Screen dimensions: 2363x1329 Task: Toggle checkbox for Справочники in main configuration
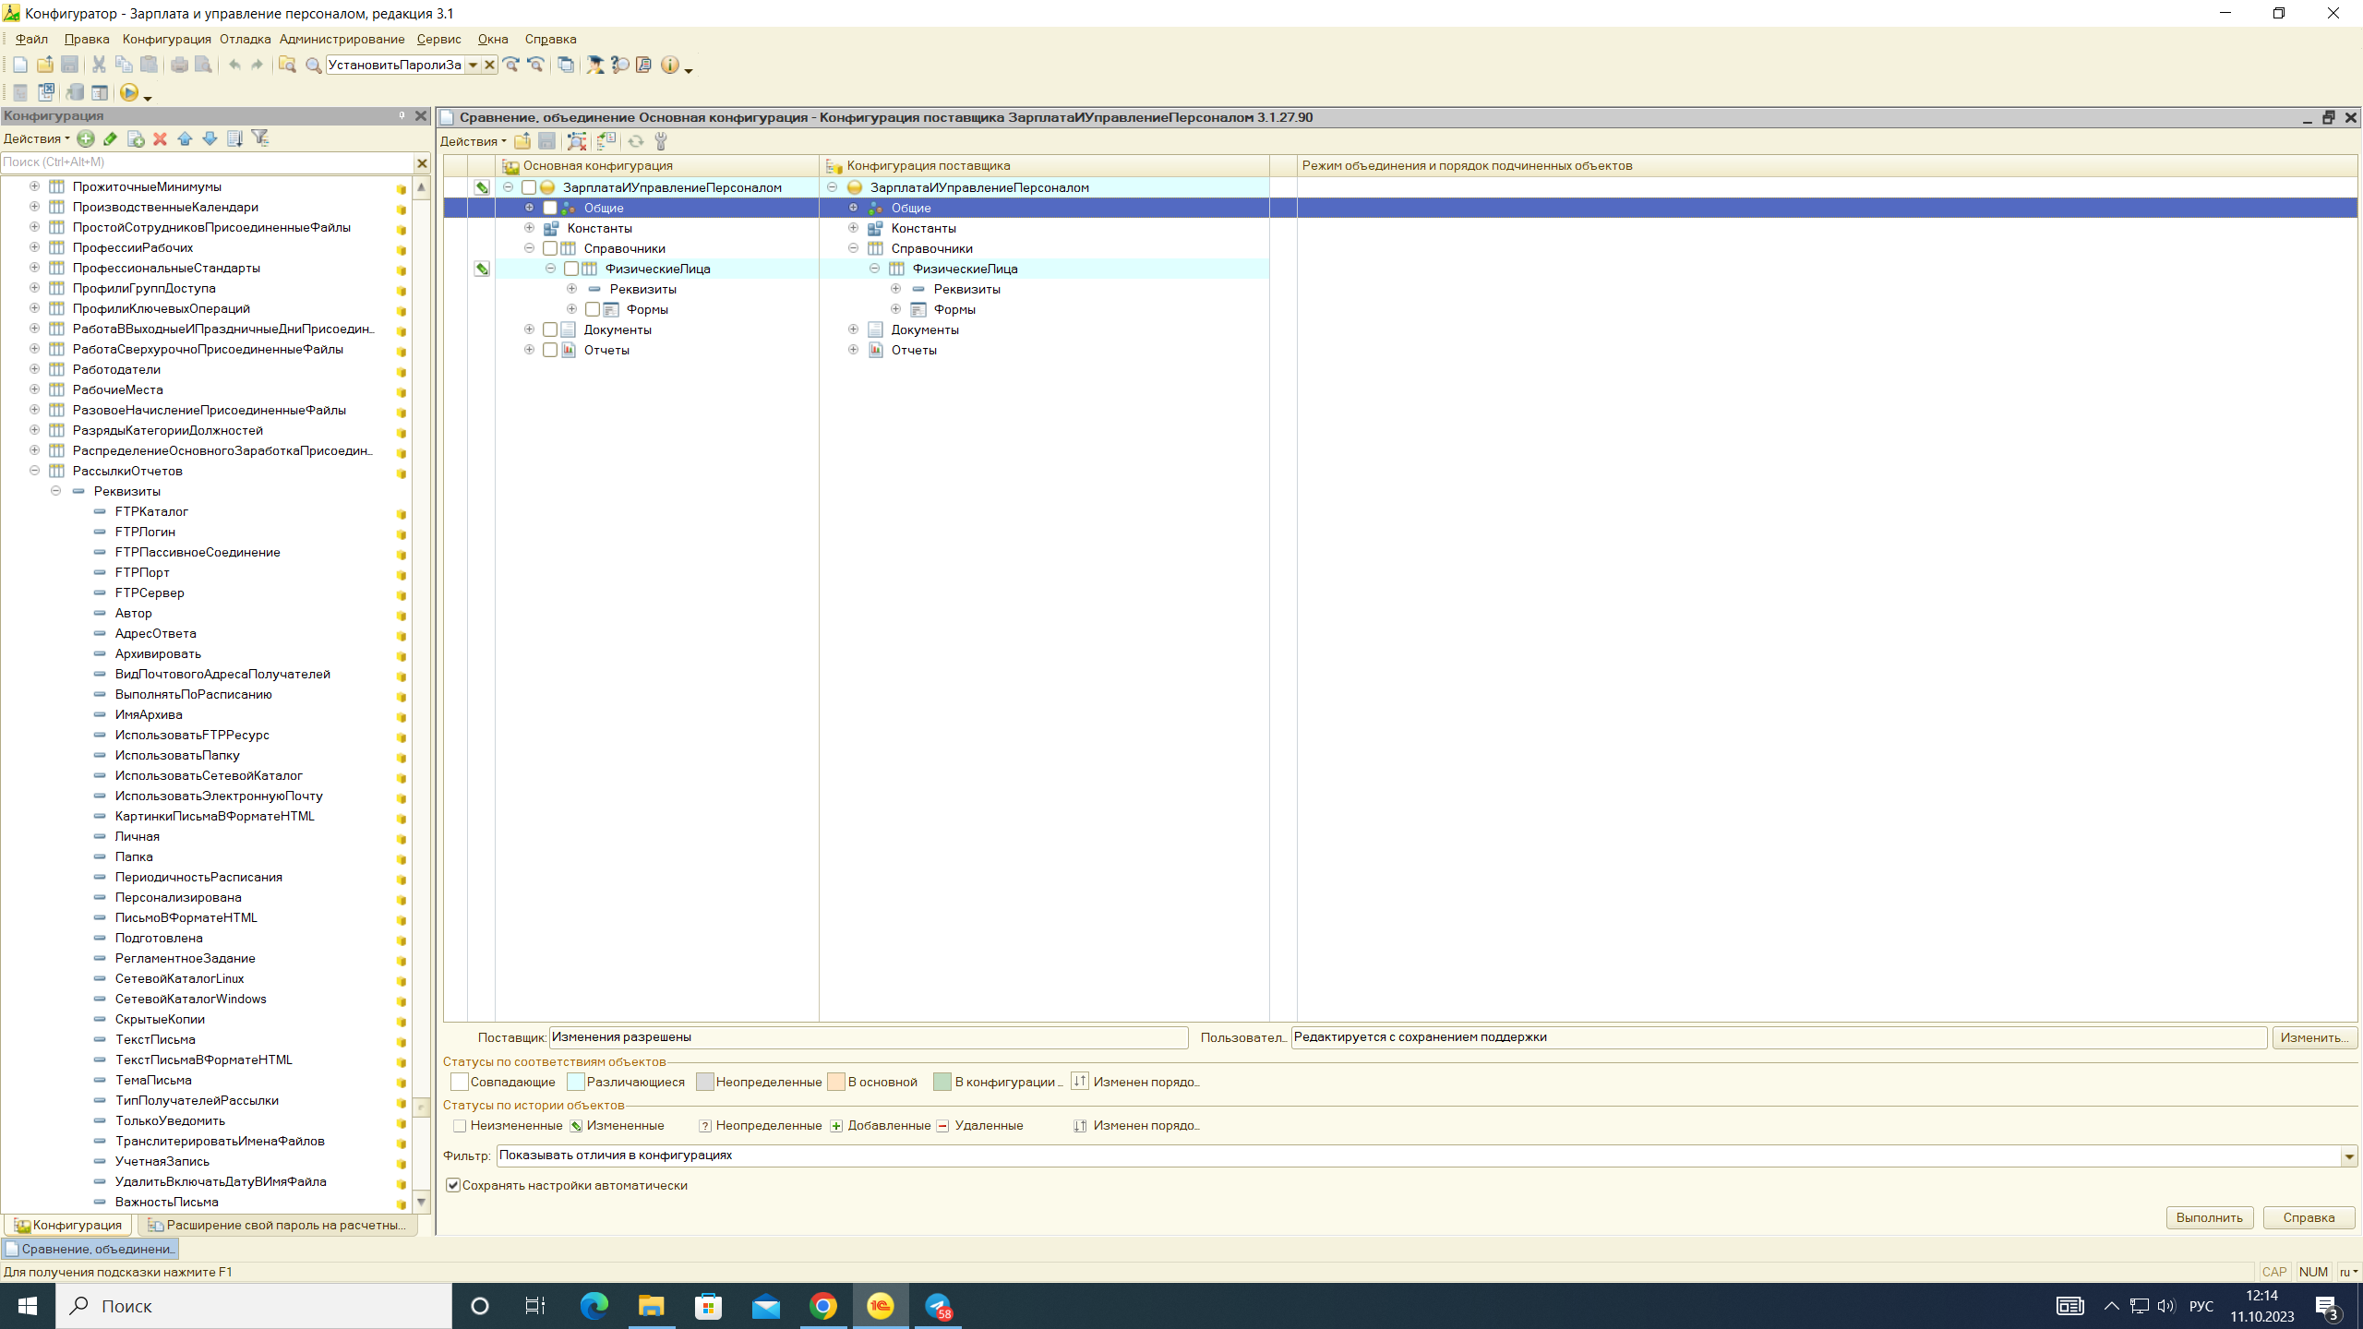tap(550, 248)
